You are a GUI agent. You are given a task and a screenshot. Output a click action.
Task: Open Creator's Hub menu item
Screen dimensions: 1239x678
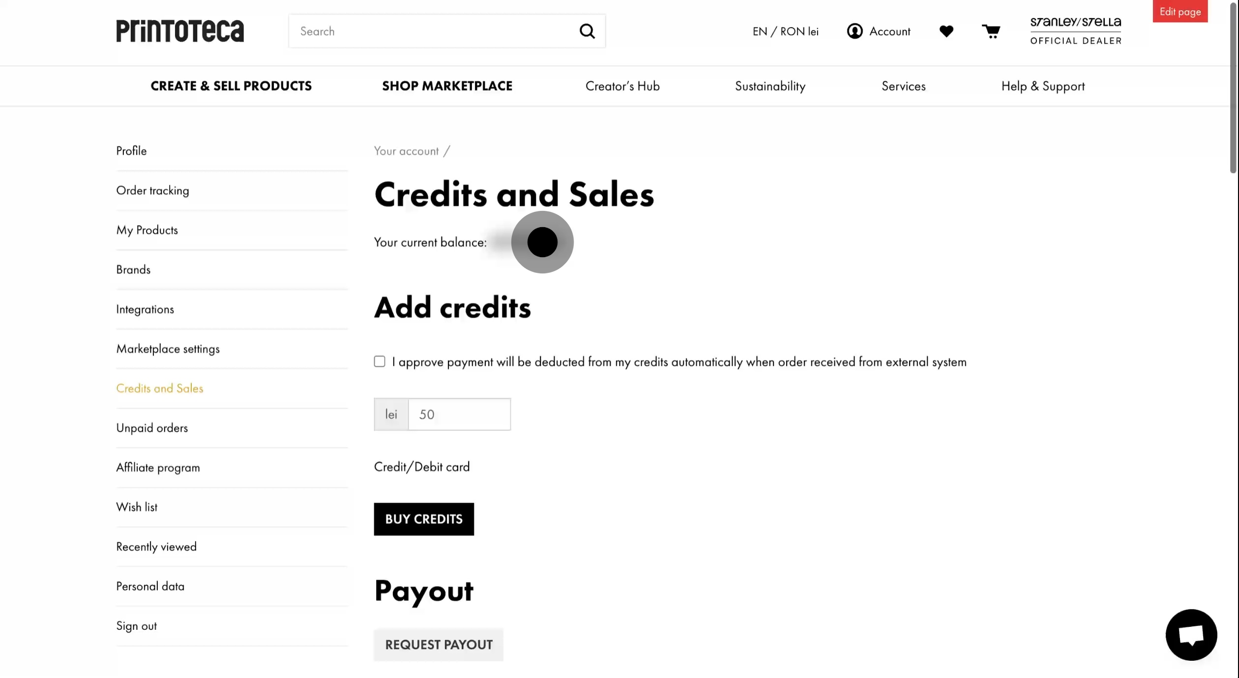coord(622,86)
